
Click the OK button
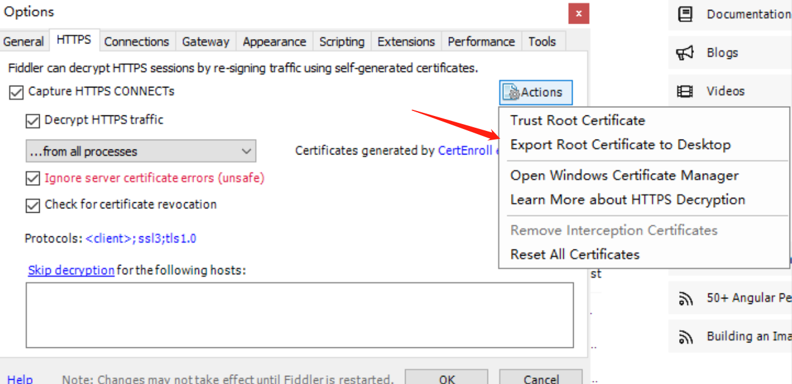pyautogui.click(x=447, y=378)
